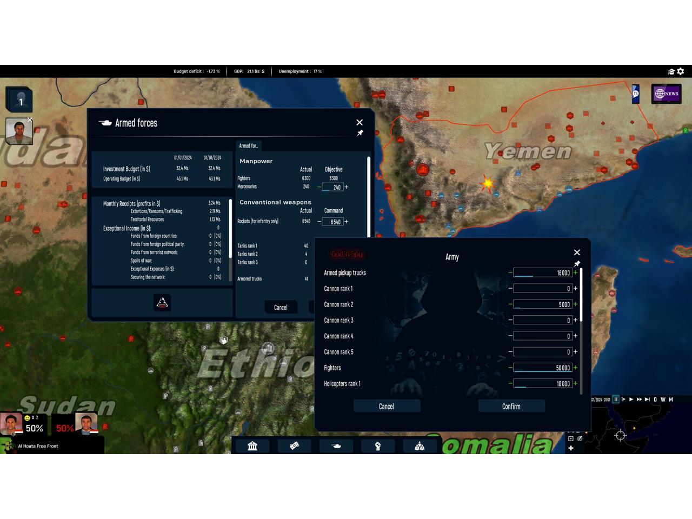Open the News globe panel
Image resolution: width=692 pixels, height=519 pixels.
click(666, 94)
